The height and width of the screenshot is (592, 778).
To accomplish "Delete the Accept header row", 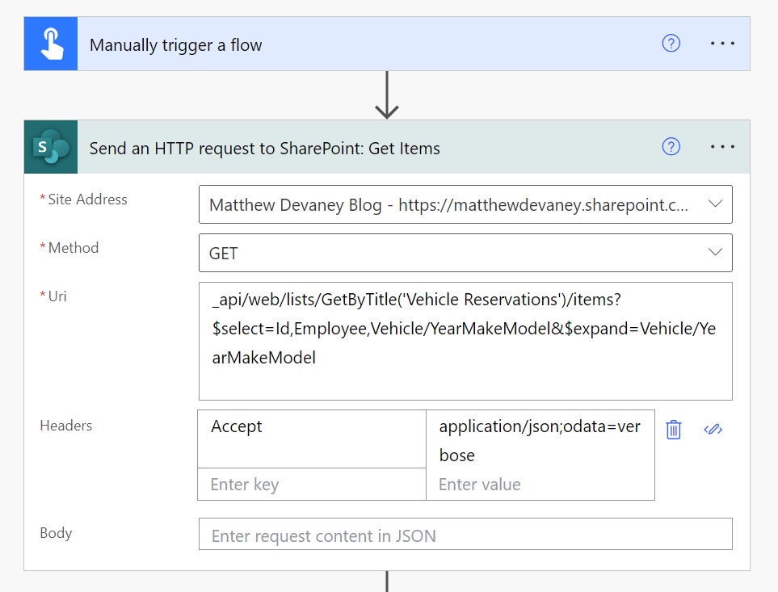I will tap(673, 430).
